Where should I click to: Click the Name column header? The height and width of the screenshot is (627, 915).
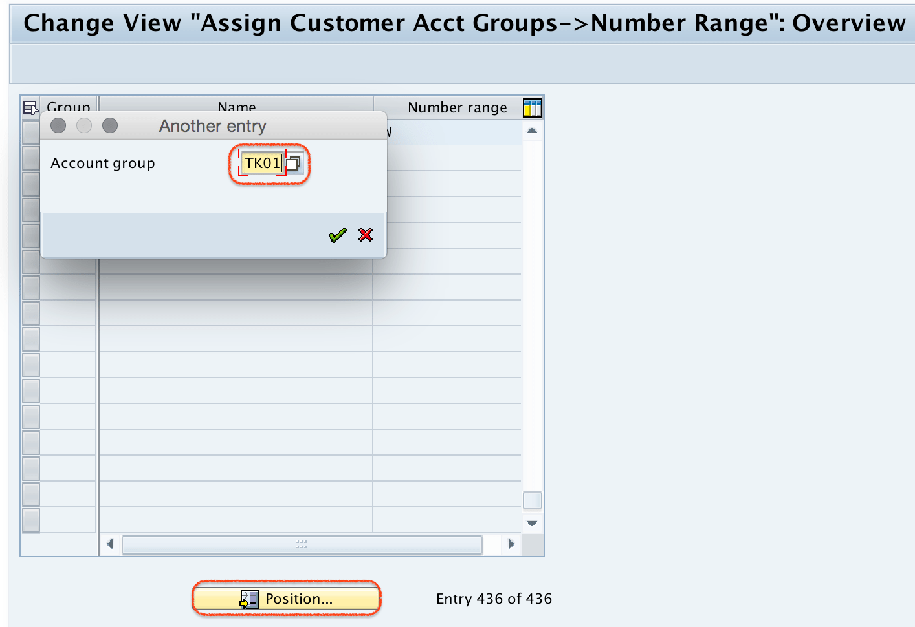(x=236, y=107)
